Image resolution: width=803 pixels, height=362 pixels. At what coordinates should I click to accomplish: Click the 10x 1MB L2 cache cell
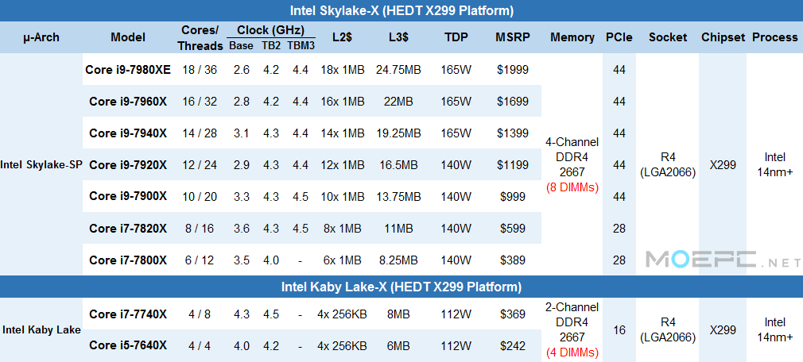point(343,196)
